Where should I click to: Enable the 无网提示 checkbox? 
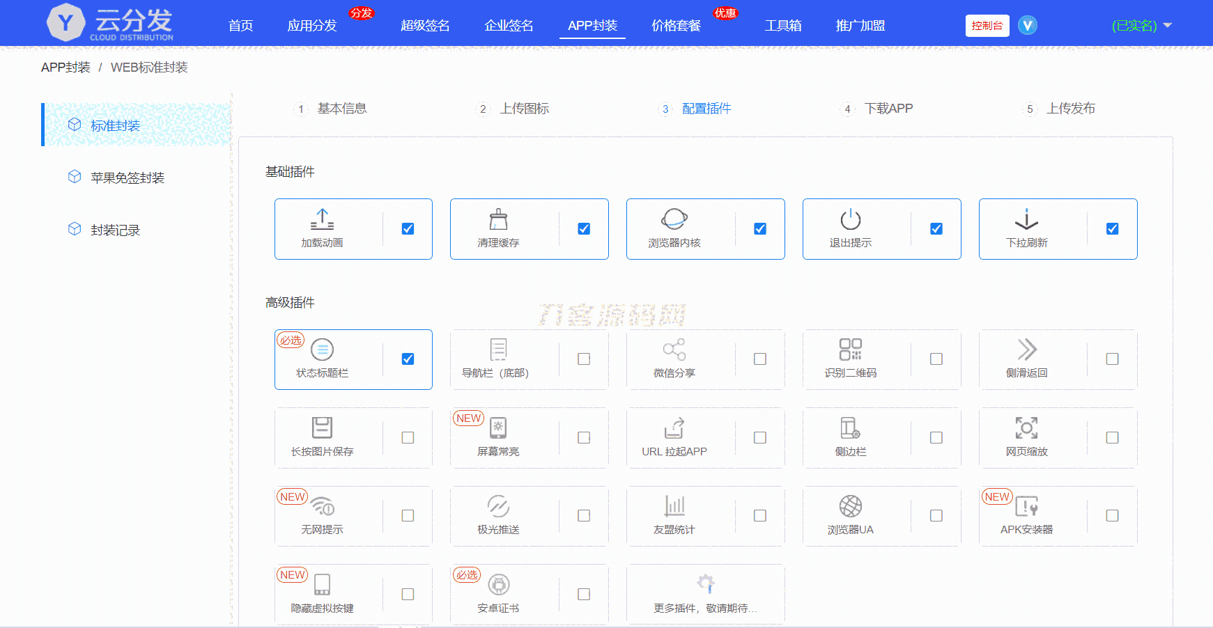[408, 515]
